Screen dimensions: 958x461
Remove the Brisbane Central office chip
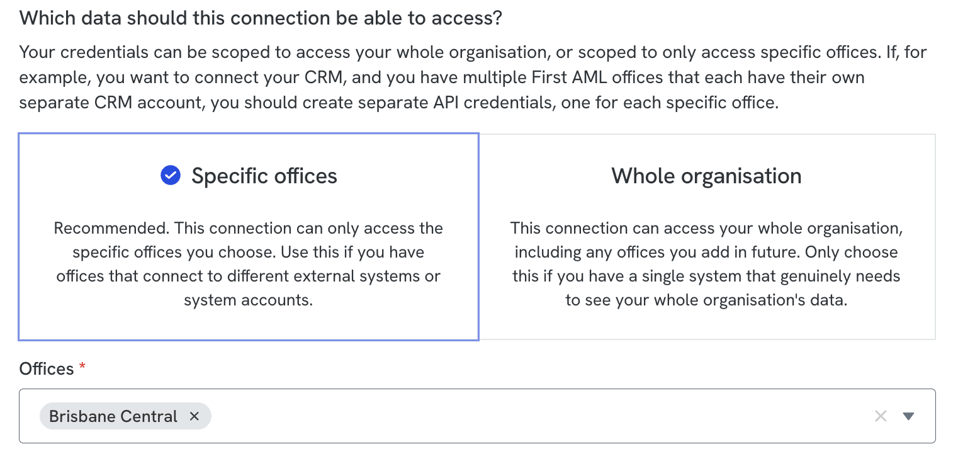194,416
